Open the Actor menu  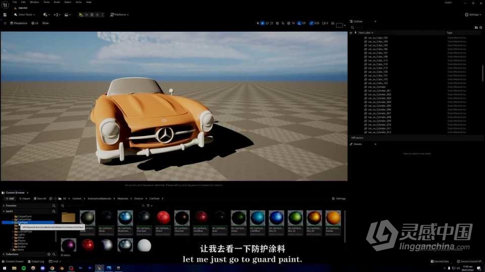(79, 2)
